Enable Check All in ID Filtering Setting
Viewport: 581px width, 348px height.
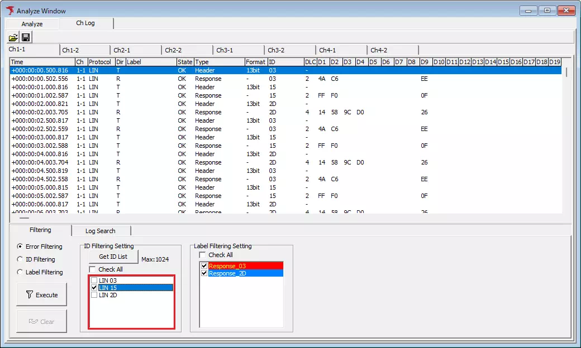click(93, 269)
